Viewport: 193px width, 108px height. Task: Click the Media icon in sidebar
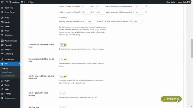click(2, 22)
